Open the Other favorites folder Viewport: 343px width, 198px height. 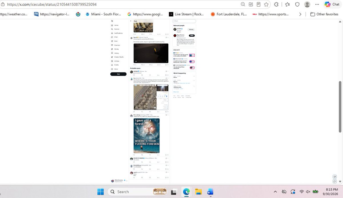324,14
